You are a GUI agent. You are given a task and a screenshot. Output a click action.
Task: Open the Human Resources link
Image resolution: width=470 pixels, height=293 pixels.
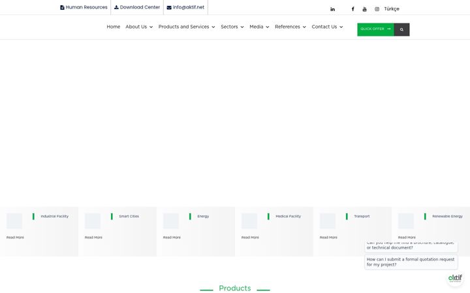(87, 7)
